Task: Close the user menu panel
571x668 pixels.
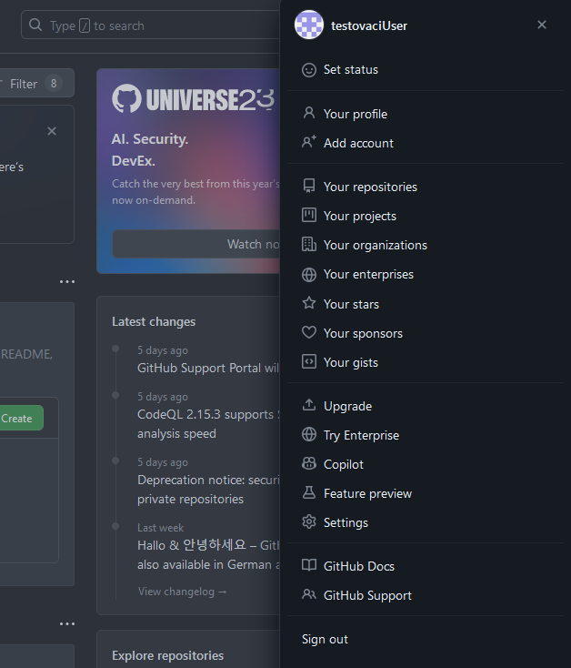Action: [541, 25]
